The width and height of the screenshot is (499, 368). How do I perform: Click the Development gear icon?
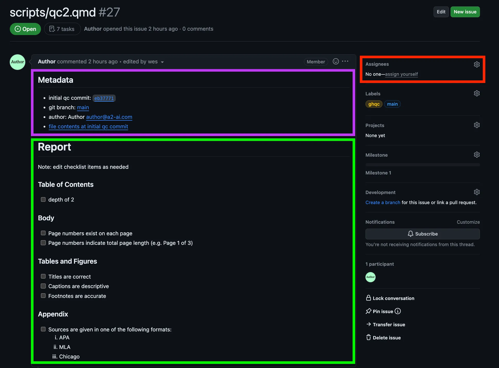pyautogui.click(x=477, y=192)
